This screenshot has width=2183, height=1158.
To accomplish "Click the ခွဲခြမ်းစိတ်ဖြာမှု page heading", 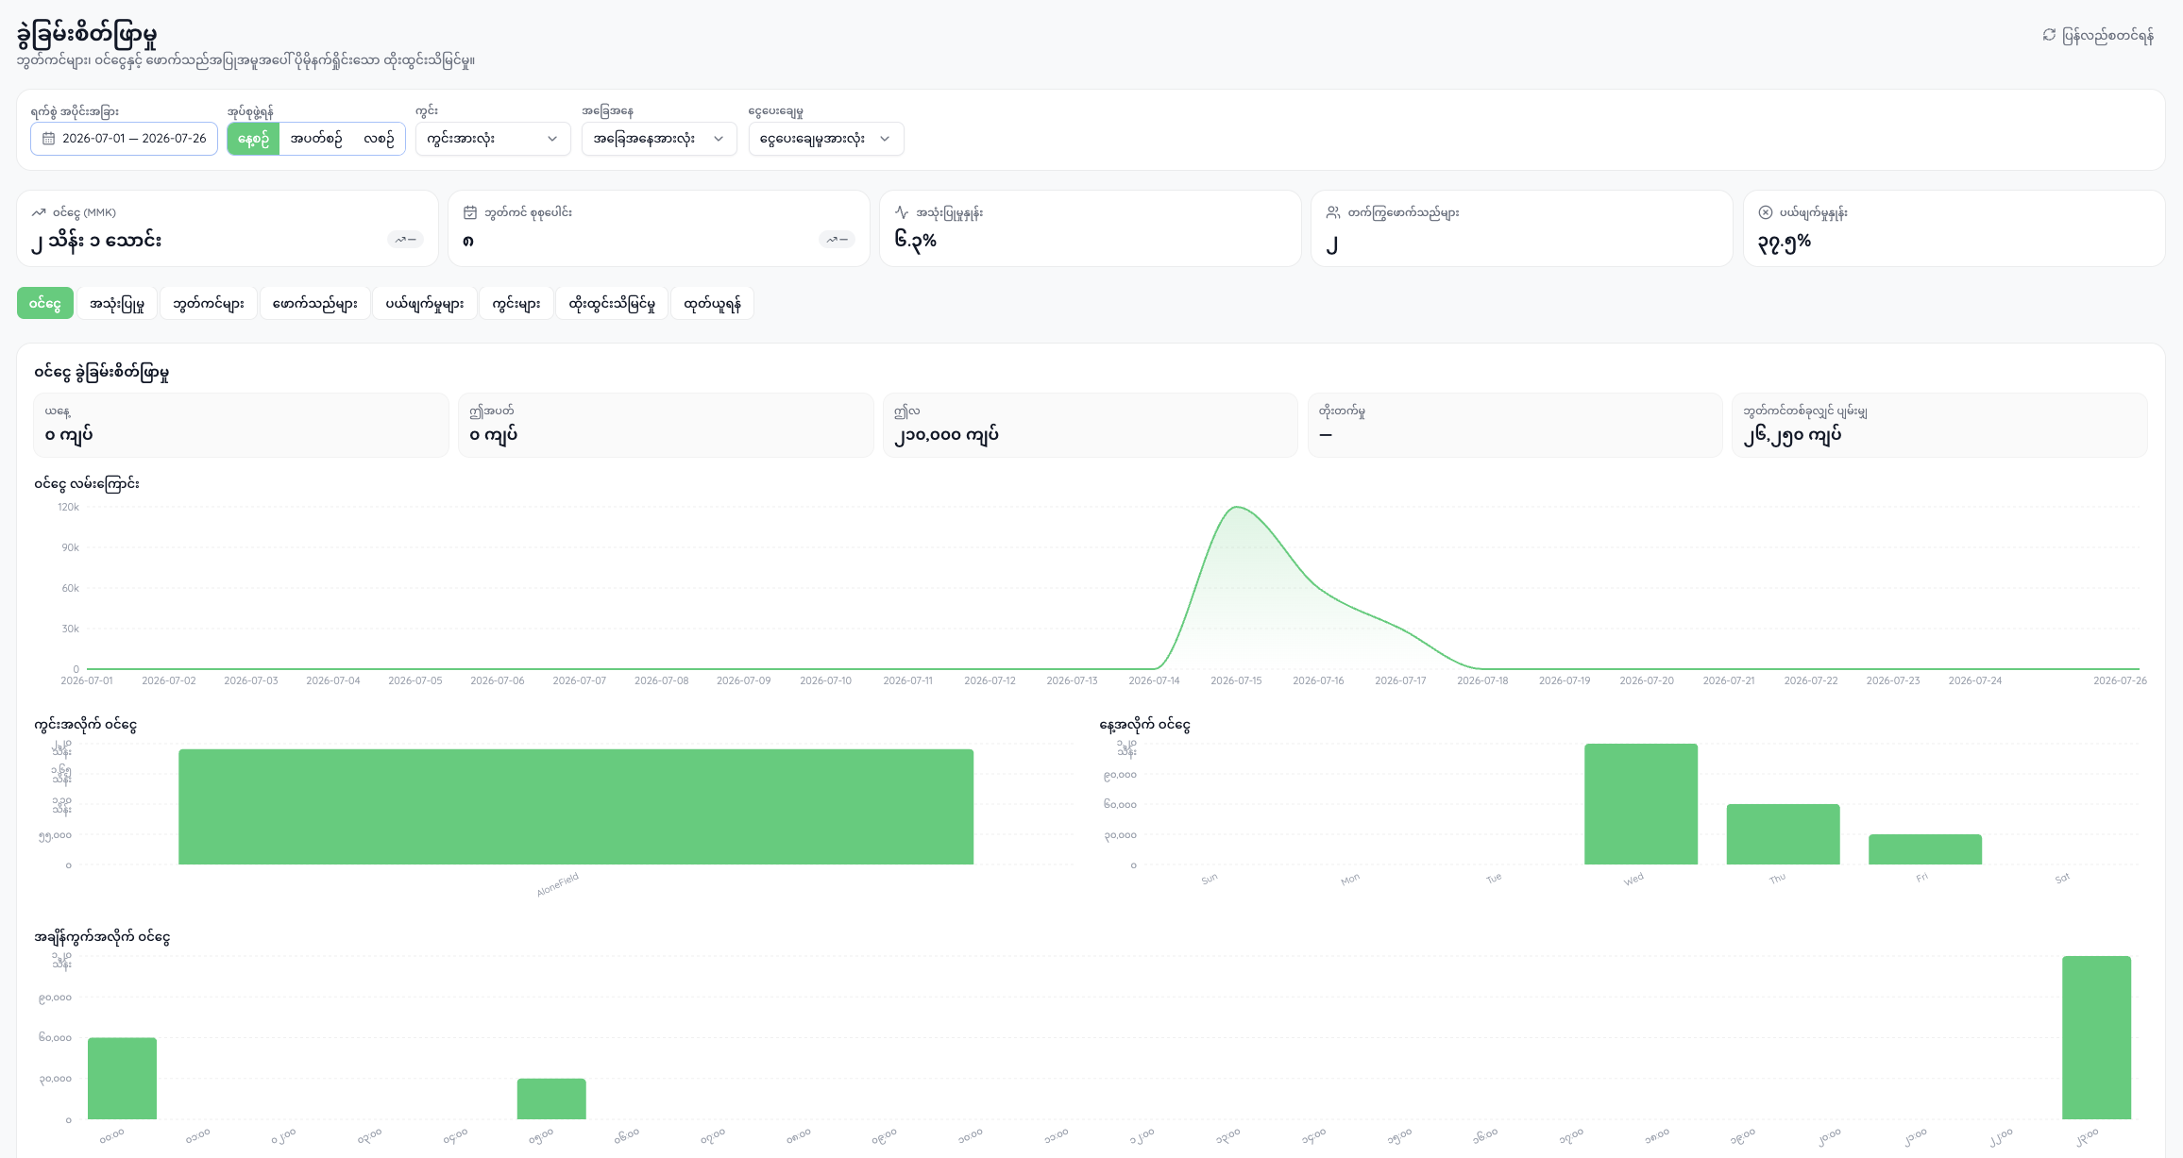I will pos(87,35).
